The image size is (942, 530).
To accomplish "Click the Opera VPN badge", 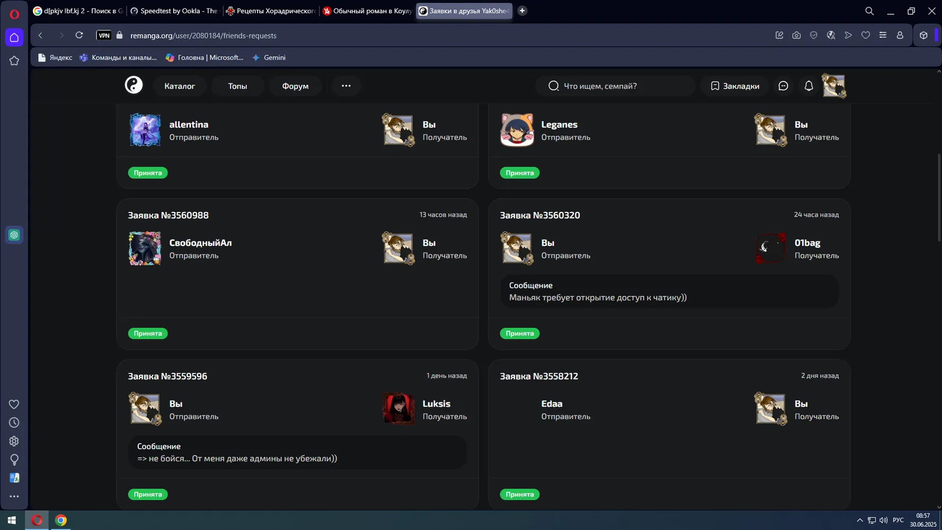I will pyautogui.click(x=104, y=36).
